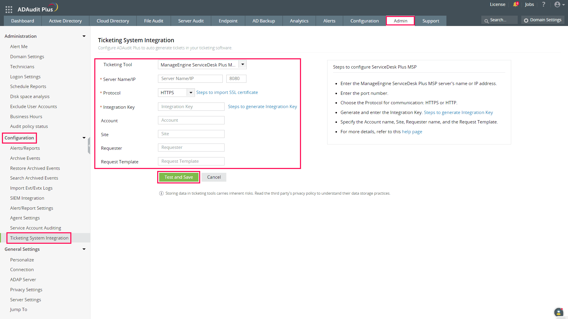Screen dimensions: 568x319
Task: Select SIEM Integration in sidebar
Action: point(27,198)
